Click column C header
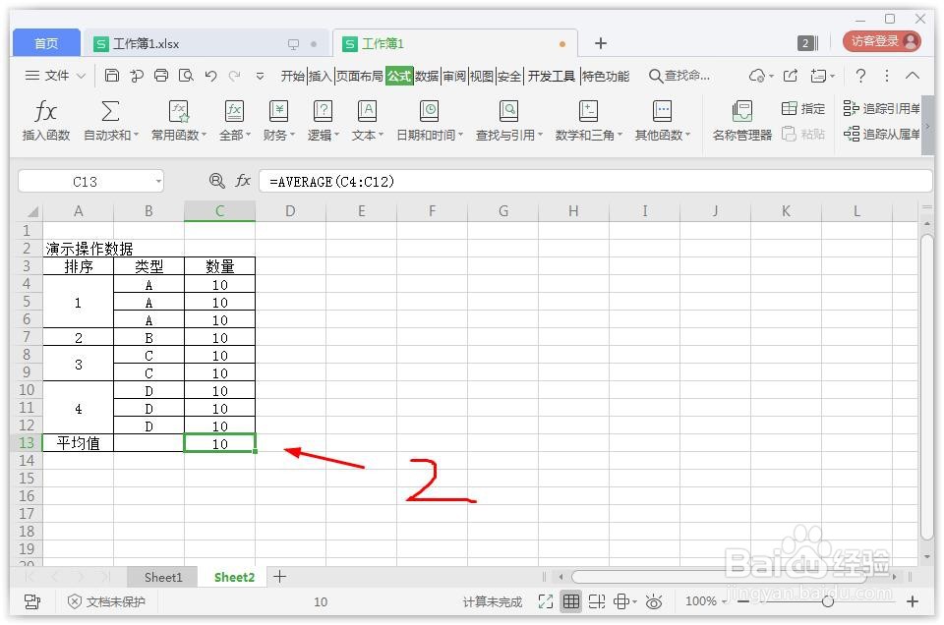This screenshot has height=625, width=944. (x=219, y=211)
